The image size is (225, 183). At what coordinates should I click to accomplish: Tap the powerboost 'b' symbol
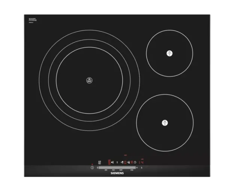[x=142, y=168]
